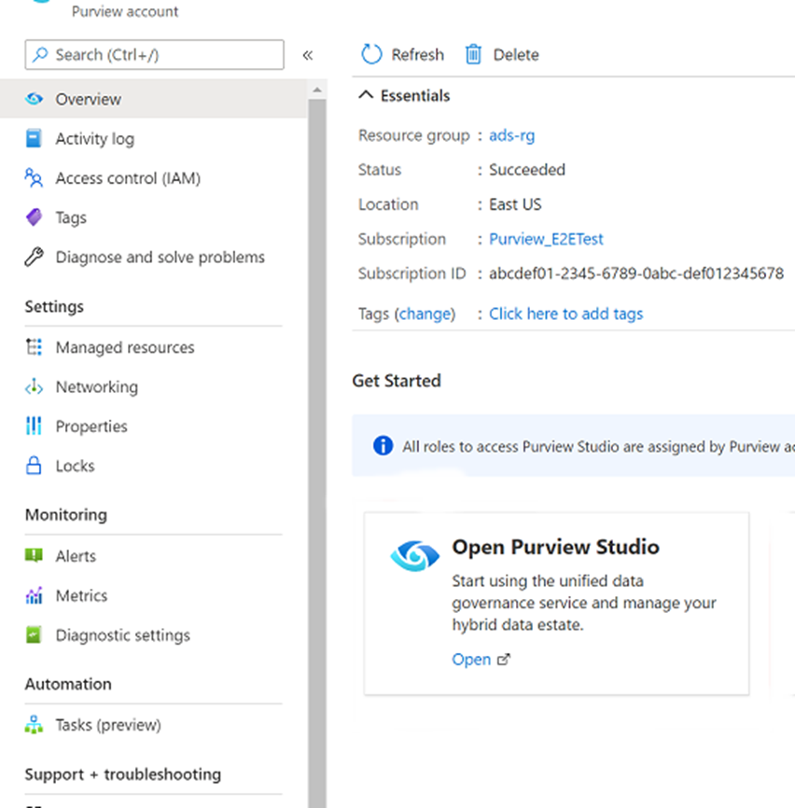795x808 pixels.
Task: Open the Overview menu item
Action: [x=154, y=98]
